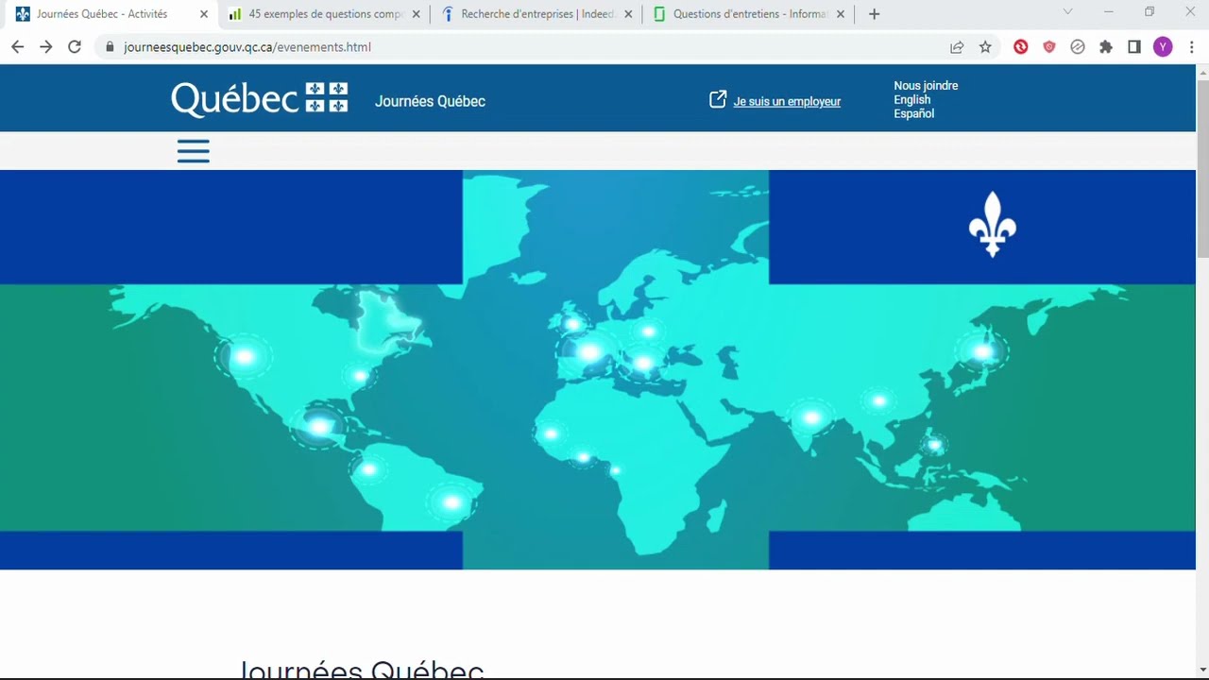Click the external link icon beside employer link
Viewport: 1209px width, 680px height.
coord(718,99)
